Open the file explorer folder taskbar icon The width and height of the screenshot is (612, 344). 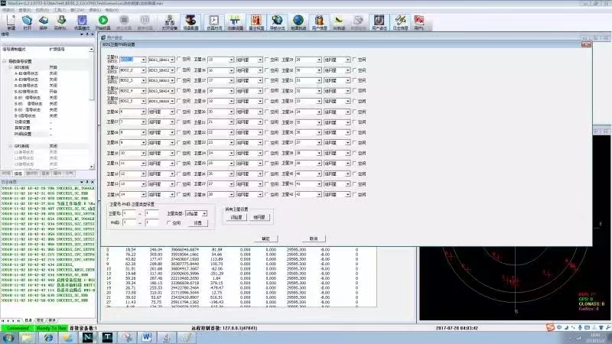pyautogui.click(x=28, y=338)
